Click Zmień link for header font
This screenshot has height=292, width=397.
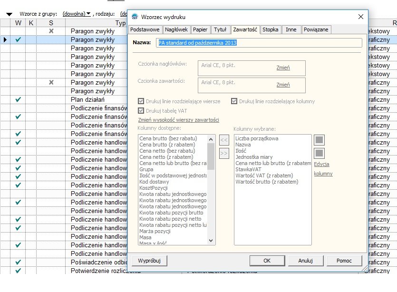pos(283,68)
